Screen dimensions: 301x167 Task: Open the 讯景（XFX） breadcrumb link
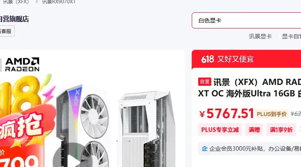16,2
